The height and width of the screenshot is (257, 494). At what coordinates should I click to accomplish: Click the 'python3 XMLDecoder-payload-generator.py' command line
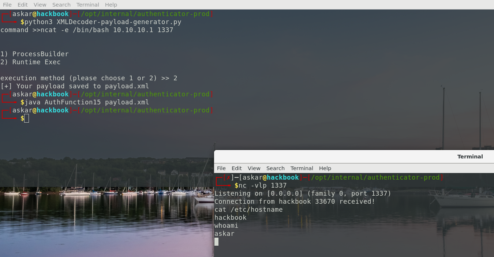point(103,22)
